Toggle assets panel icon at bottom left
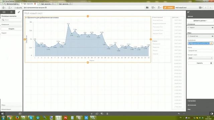This screenshot has width=214, height=120. tap(3, 114)
